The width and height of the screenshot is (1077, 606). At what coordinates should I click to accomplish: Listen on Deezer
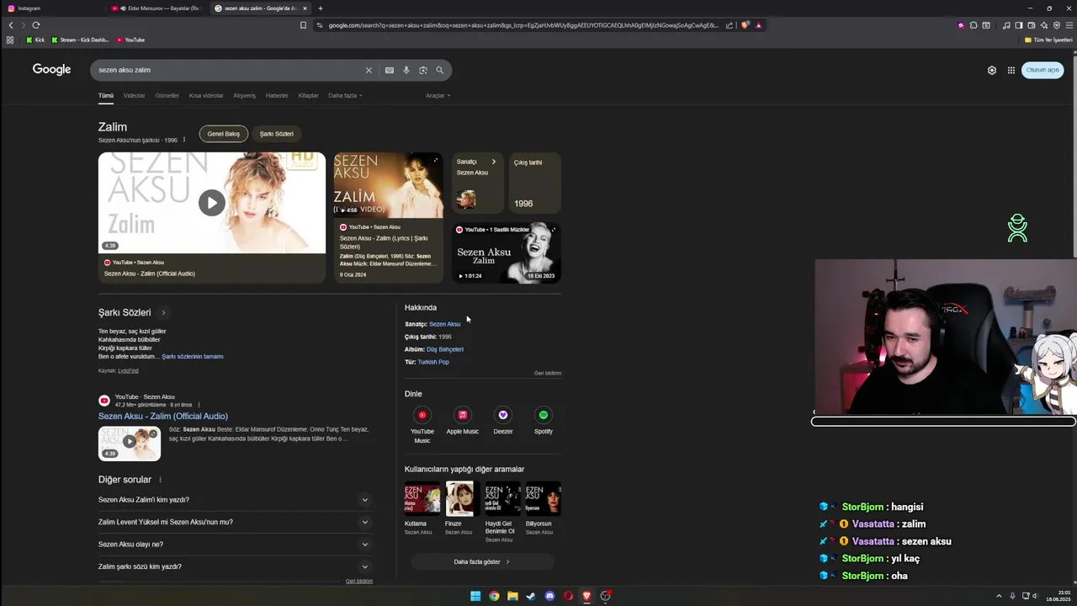pos(503,421)
